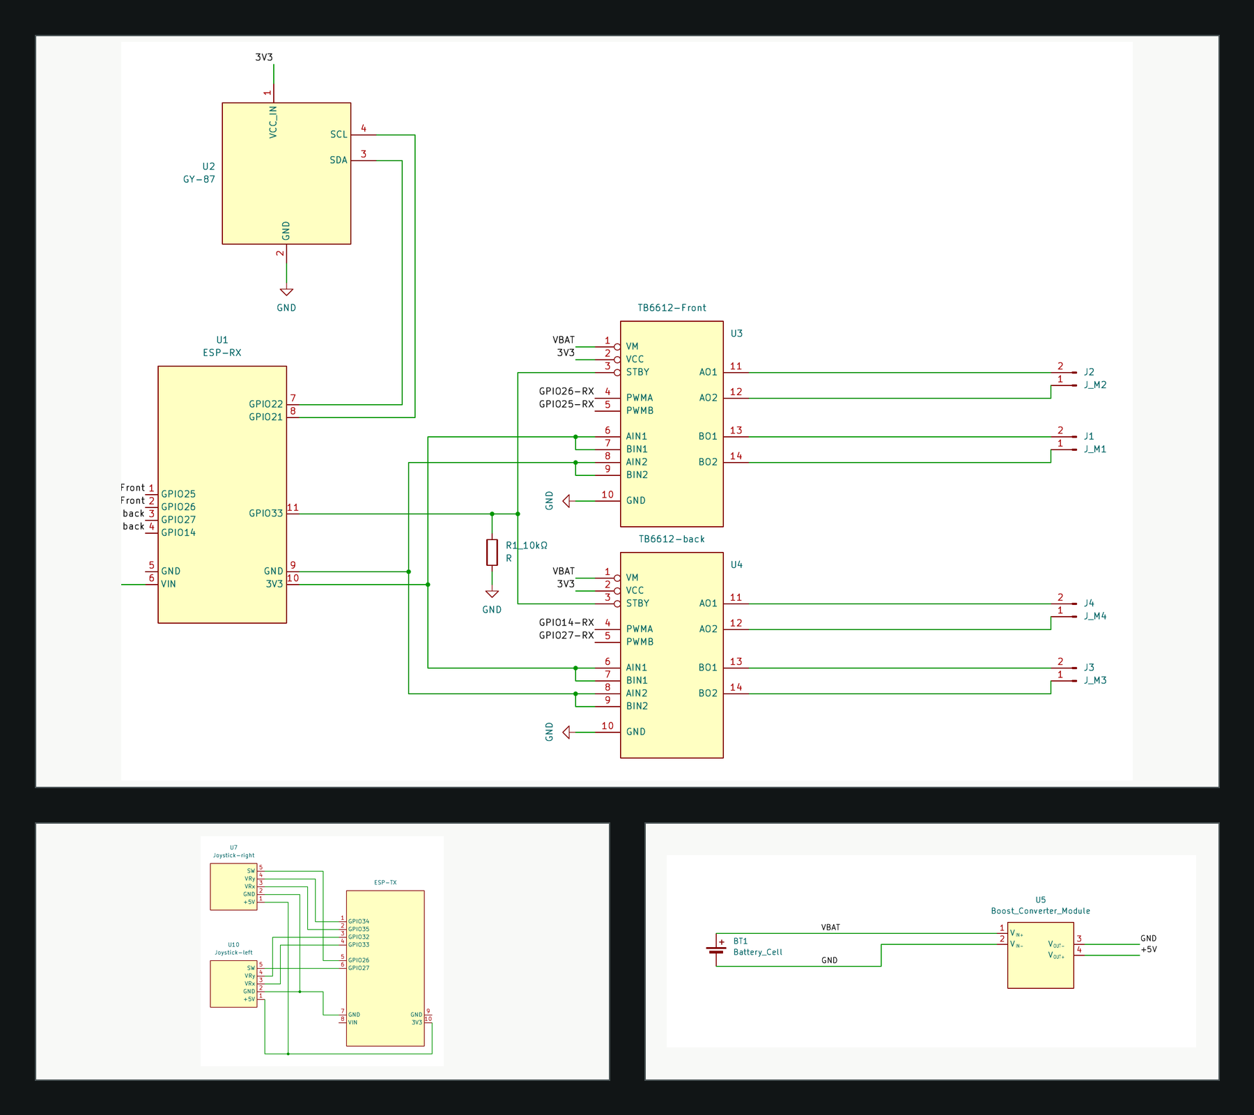
Task: Click the R1_10kΩ value text
Action: [x=527, y=546]
